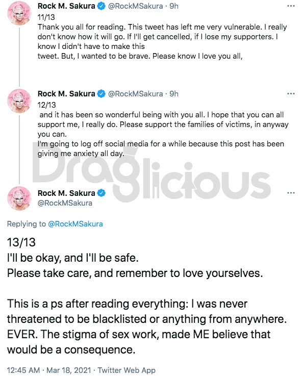The width and height of the screenshot is (303, 377).
Task: Click the Twitter Web App source link
Action: tap(127, 370)
